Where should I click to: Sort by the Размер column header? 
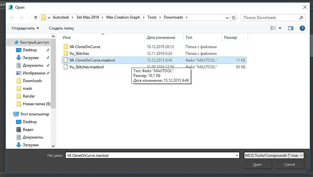click(x=235, y=38)
